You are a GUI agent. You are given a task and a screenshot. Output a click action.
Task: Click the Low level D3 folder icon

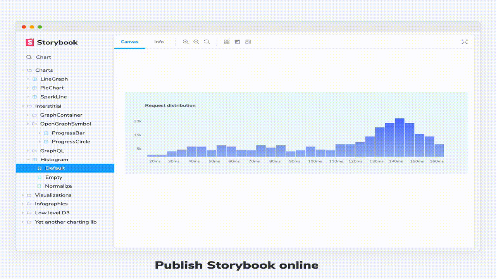[29, 213]
